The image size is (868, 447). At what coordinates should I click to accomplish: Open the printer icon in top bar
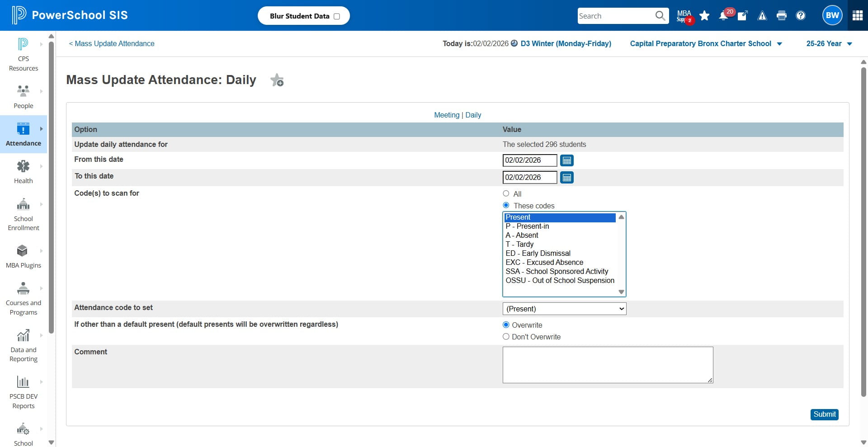click(781, 16)
